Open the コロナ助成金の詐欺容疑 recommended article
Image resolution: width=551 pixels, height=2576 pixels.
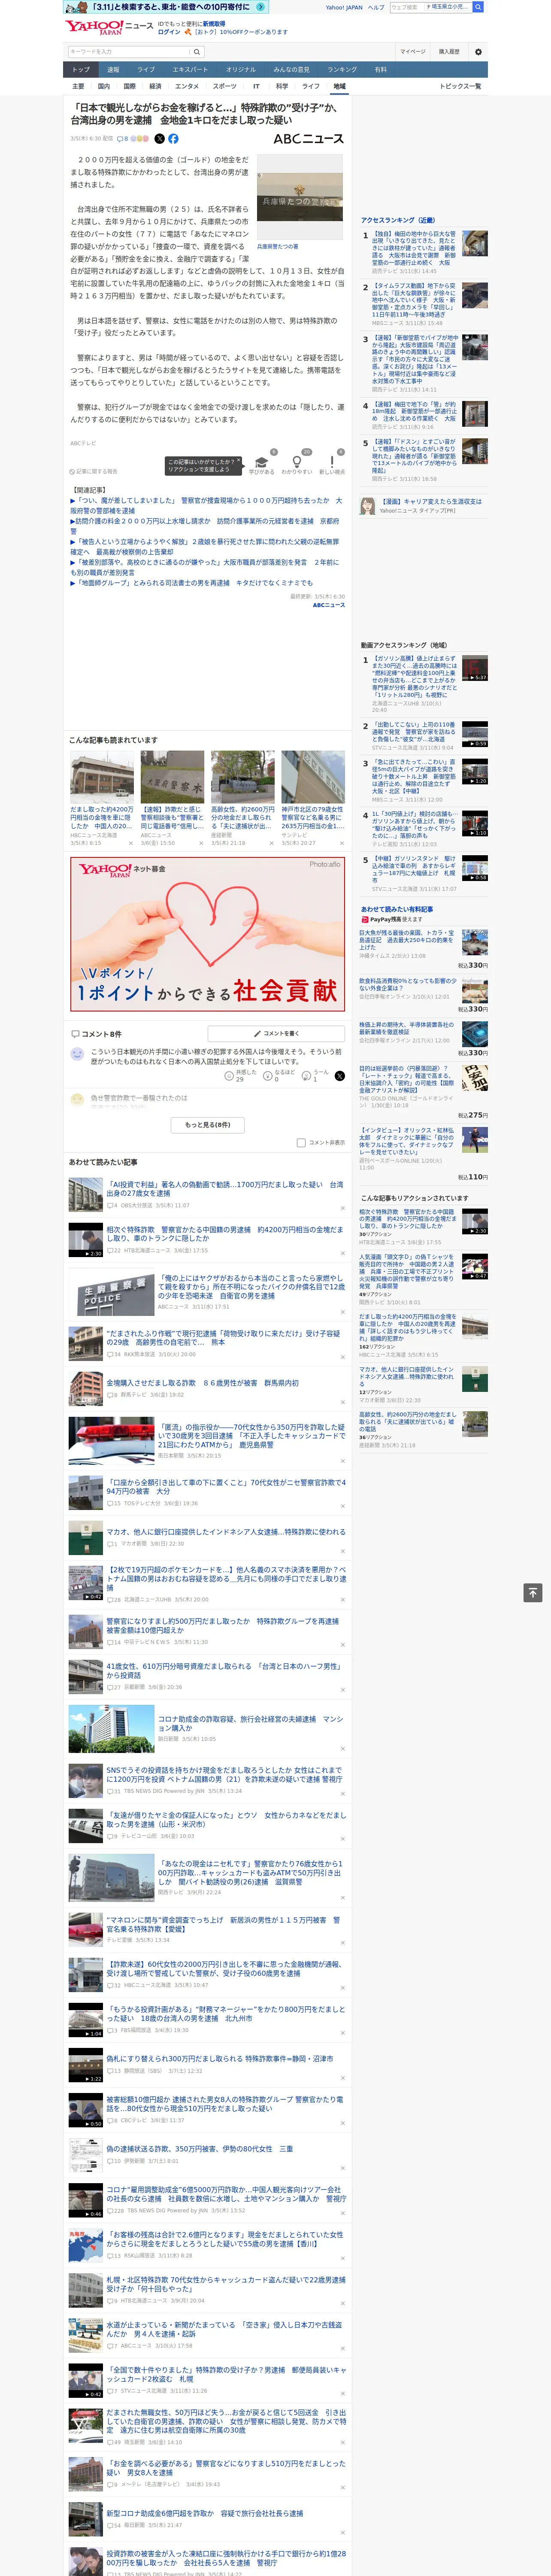250,1724
